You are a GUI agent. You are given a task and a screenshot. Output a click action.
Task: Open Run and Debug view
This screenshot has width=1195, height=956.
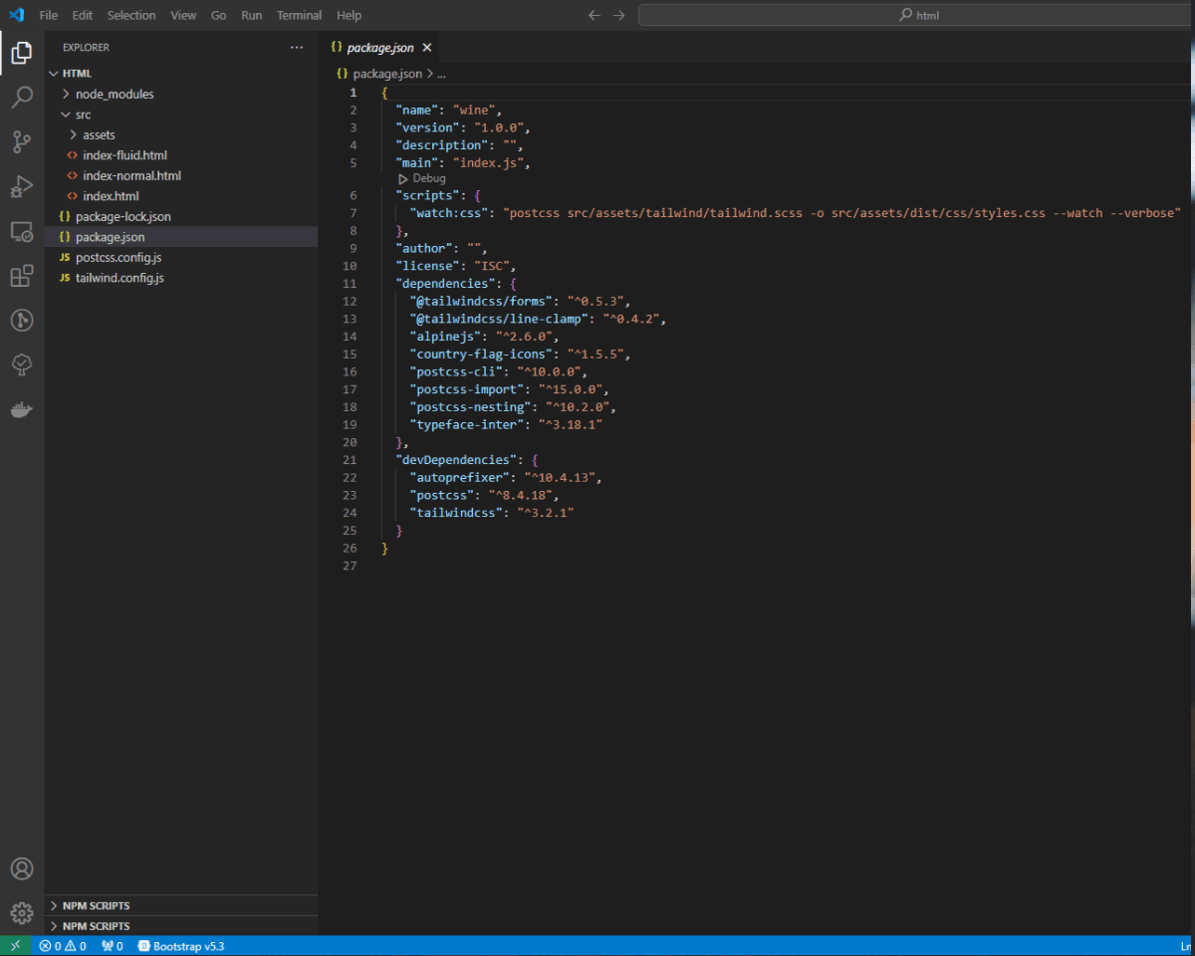[21, 186]
